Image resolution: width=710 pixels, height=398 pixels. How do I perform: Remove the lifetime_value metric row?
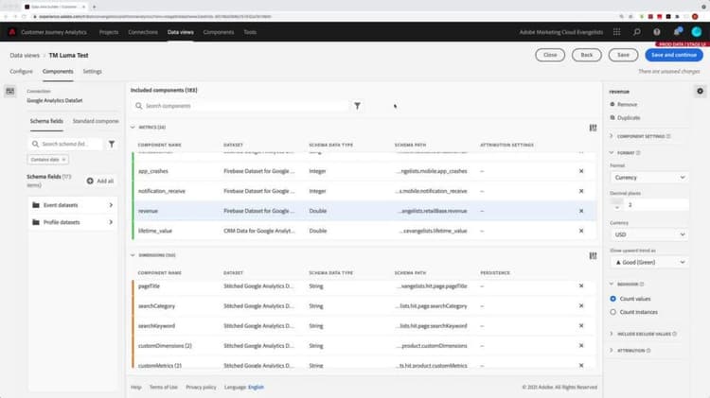(x=581, y=231)
